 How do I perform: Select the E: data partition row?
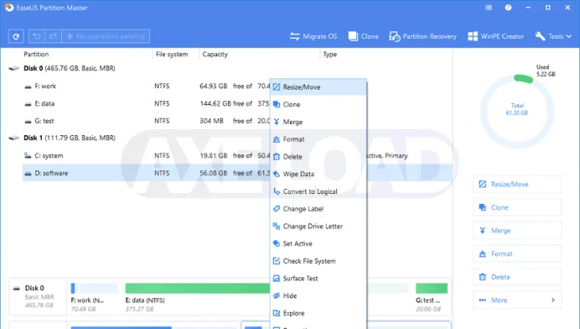click(236, 103)
